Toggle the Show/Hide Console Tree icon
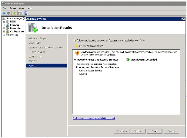 pyautogui.click(x=20, y=13)
